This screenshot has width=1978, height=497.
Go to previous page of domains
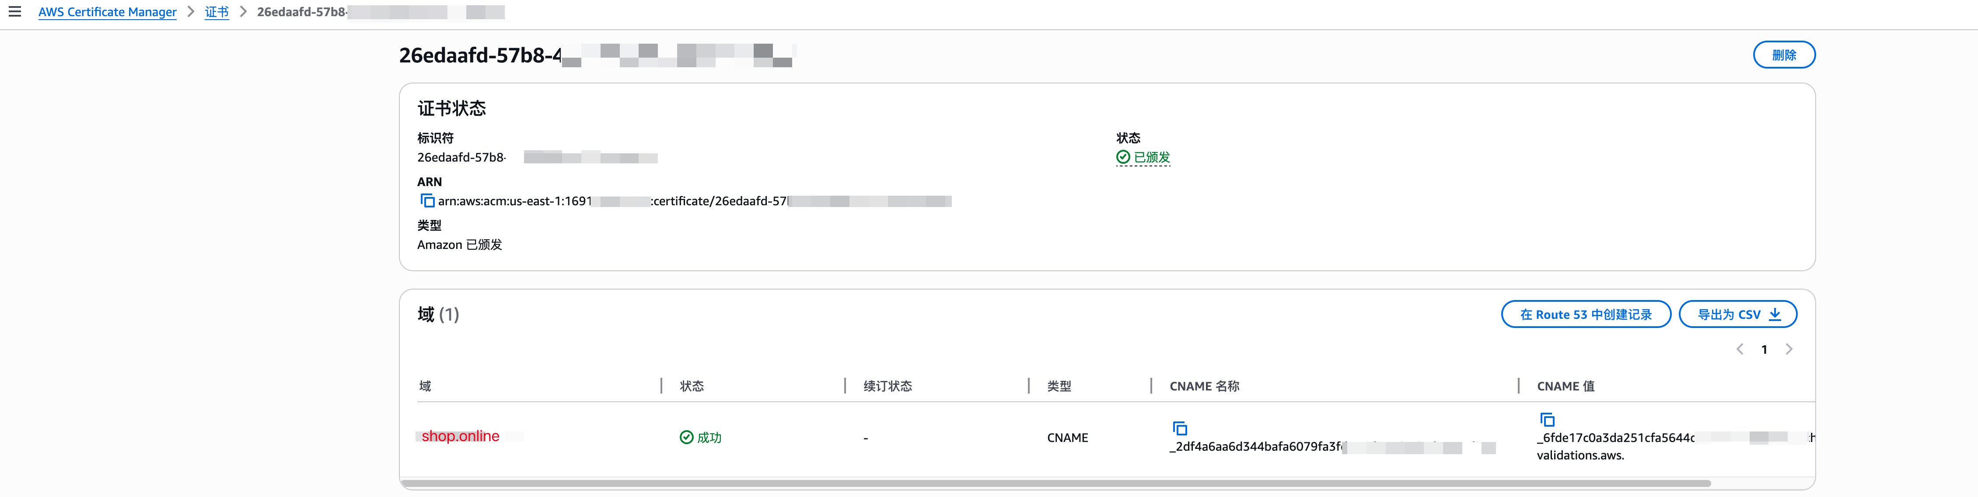coord(1740,349)
